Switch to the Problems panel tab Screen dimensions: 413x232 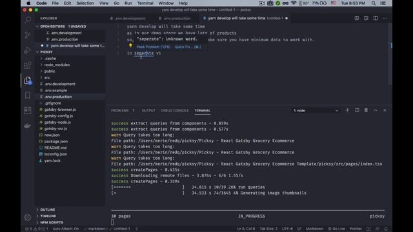(123, 110)
